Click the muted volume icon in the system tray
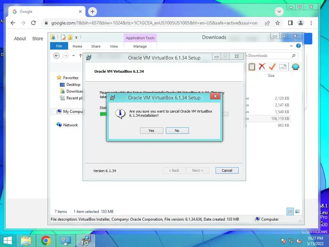 point(299,241)
